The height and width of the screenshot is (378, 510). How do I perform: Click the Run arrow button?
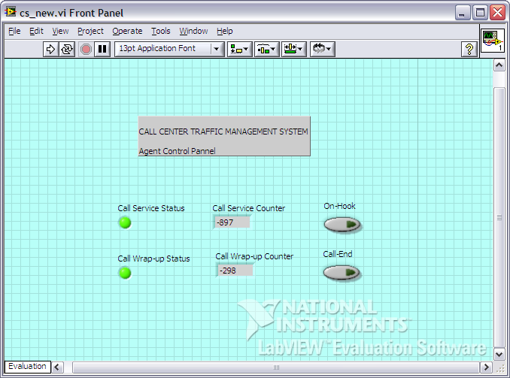(51, 49)
